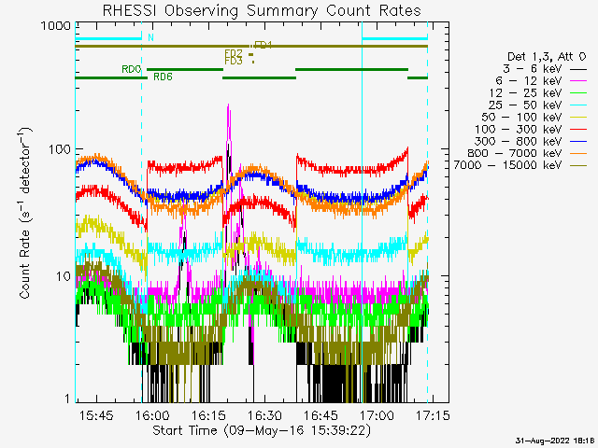Click the y-axis tick label '10'
Screen dimensions: 598x448
[64, 276]
